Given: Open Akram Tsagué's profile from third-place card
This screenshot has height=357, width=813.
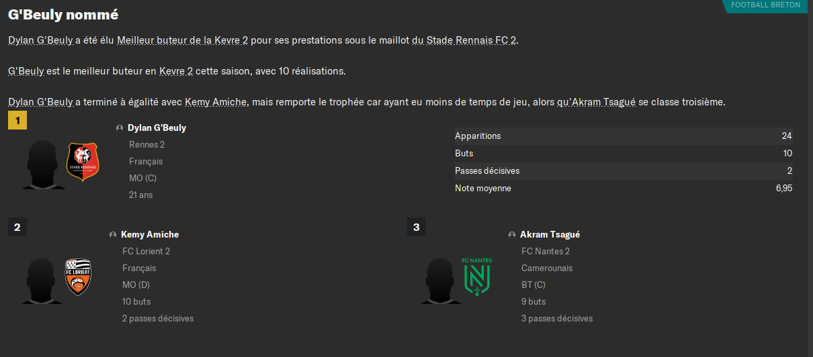Looking at the screenshot, I should (550, 234).
